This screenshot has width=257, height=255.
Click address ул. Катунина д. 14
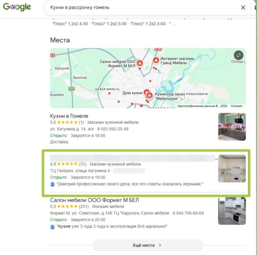point(72,129)
